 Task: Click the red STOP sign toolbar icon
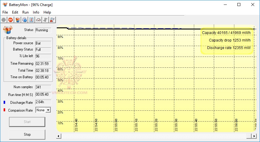pos(11,20)
